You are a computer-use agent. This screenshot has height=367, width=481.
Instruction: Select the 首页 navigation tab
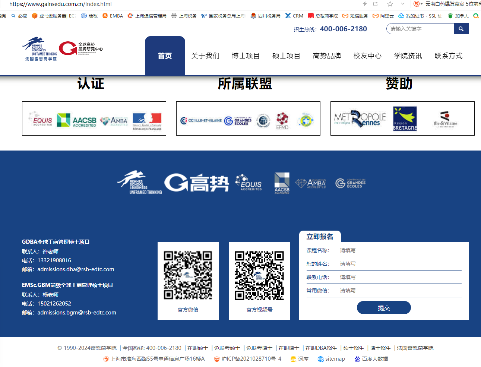165,56
